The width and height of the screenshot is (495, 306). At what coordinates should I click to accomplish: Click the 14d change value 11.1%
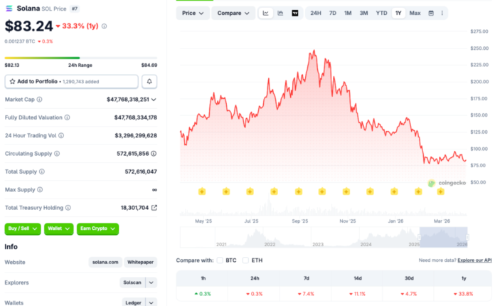pos(358,294)
